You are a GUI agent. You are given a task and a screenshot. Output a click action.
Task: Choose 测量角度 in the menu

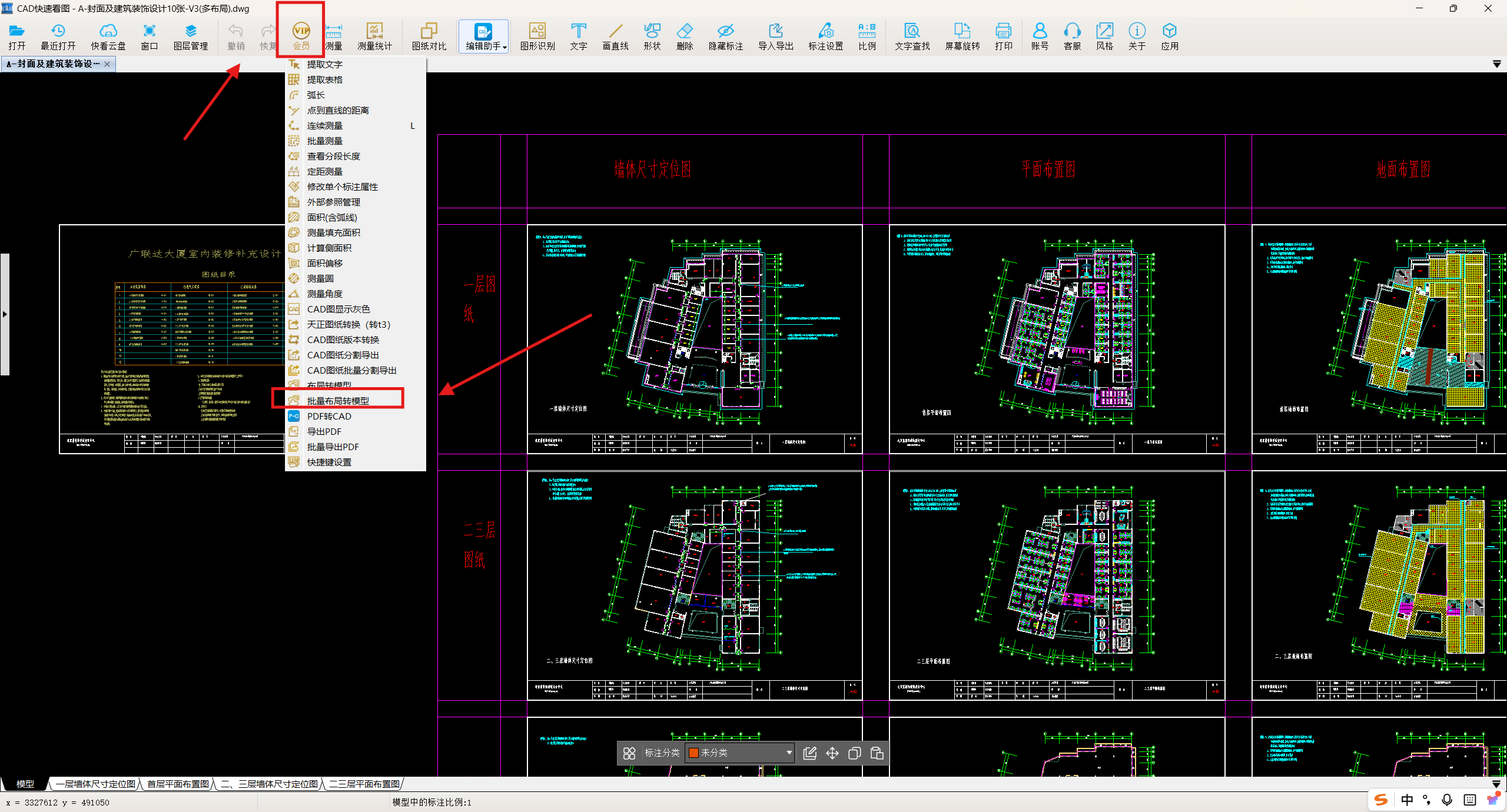click(356, 294)
